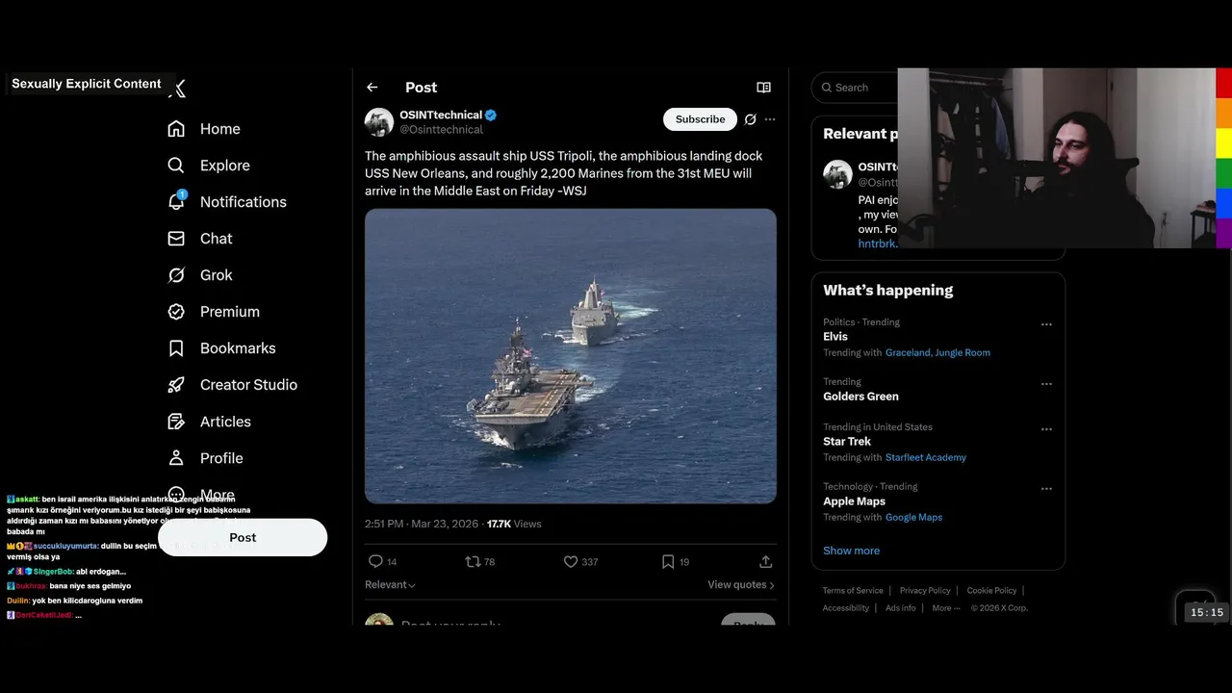Open more options for the Elvis trend

tap(1046, 324)
